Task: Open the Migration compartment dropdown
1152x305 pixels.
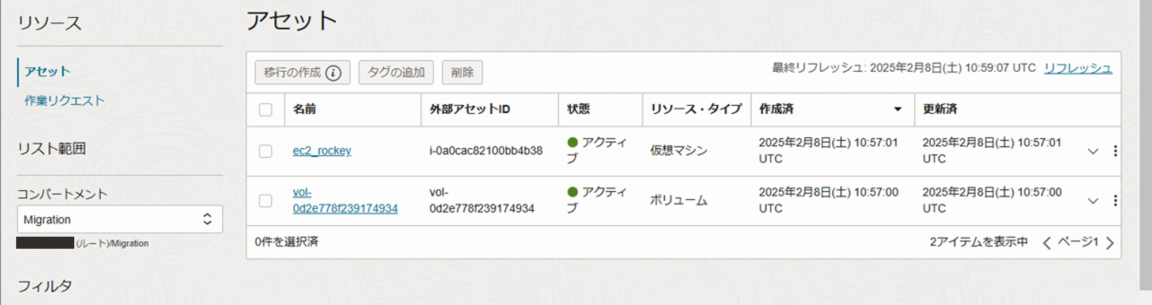Action: click(x=120, y=219)
